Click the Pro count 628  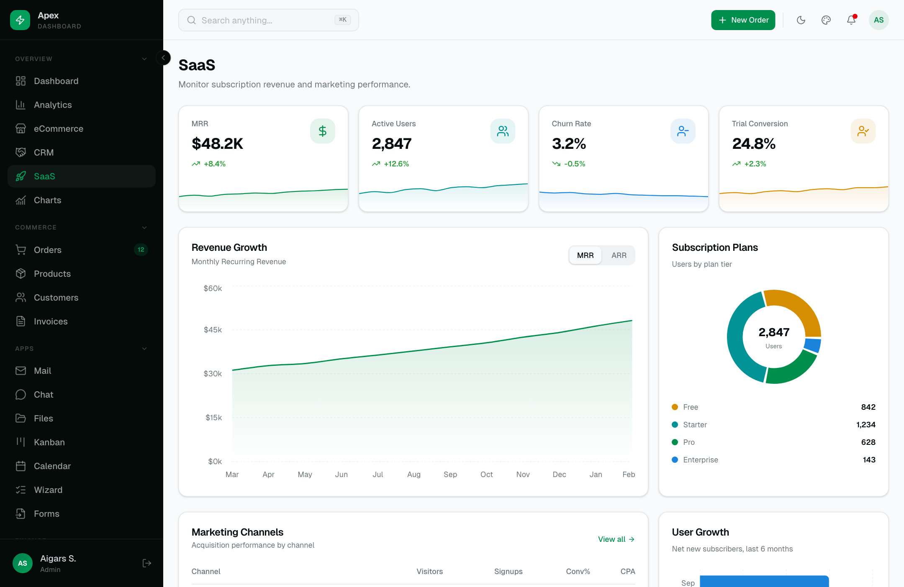point(868,442)
